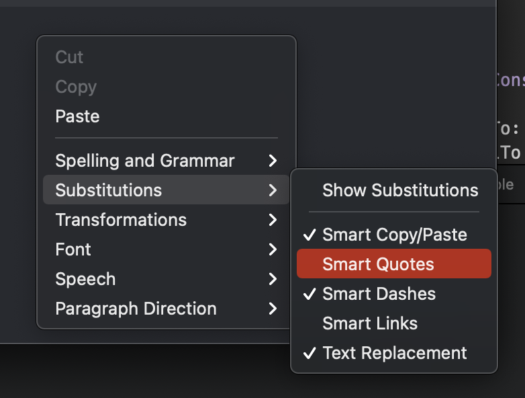Turn off Smart Dashes
The height and width of the screenshot is (398, 525).
(x=394, y=293)
